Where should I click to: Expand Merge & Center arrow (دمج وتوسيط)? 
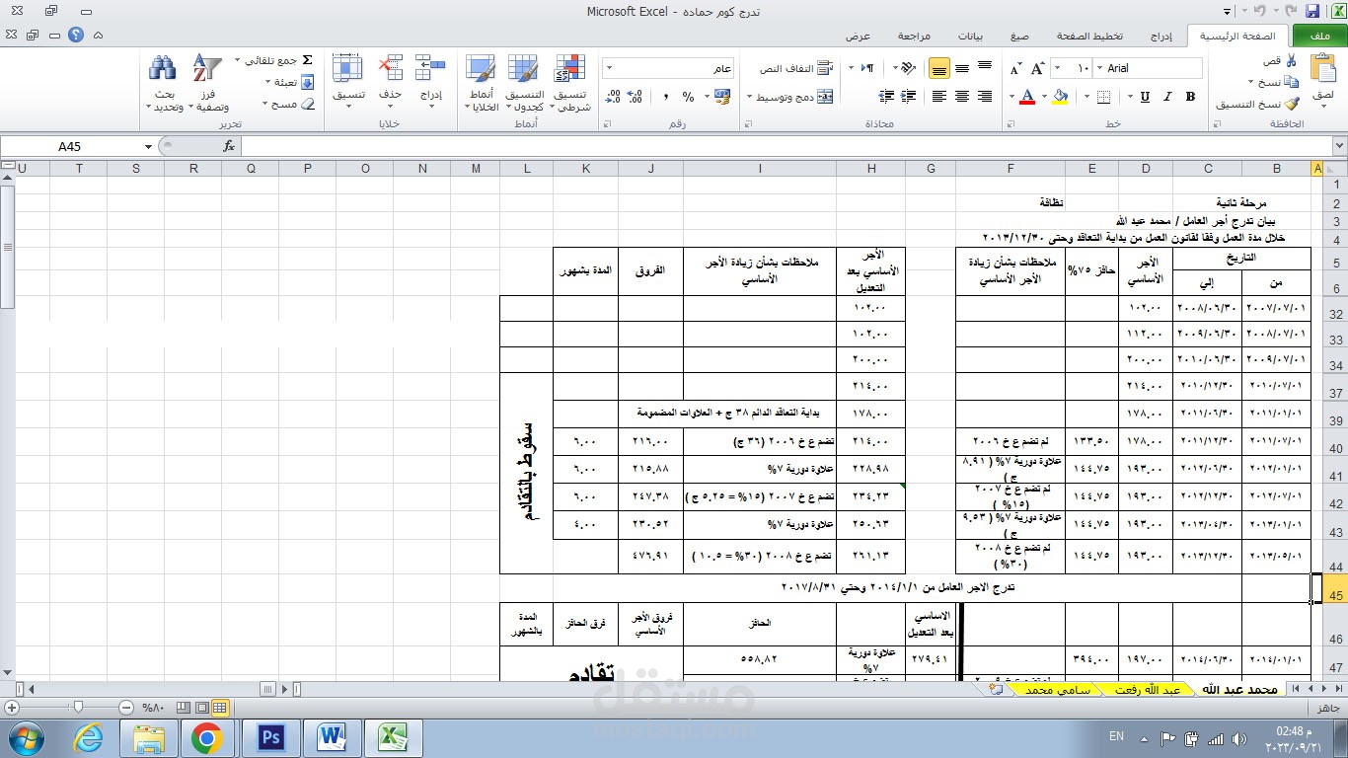(749, 97)
